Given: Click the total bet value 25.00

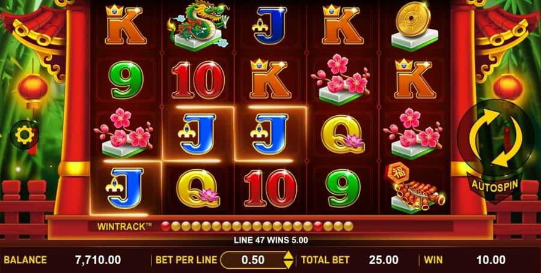Looking at the screenshot, I should tap(384, 260).
